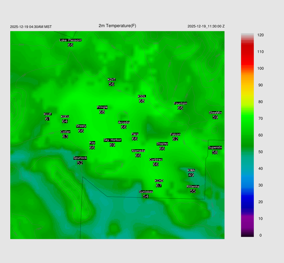Click the Arcadia station label
This screenshot has height=263, width=284.
point(124,122)
